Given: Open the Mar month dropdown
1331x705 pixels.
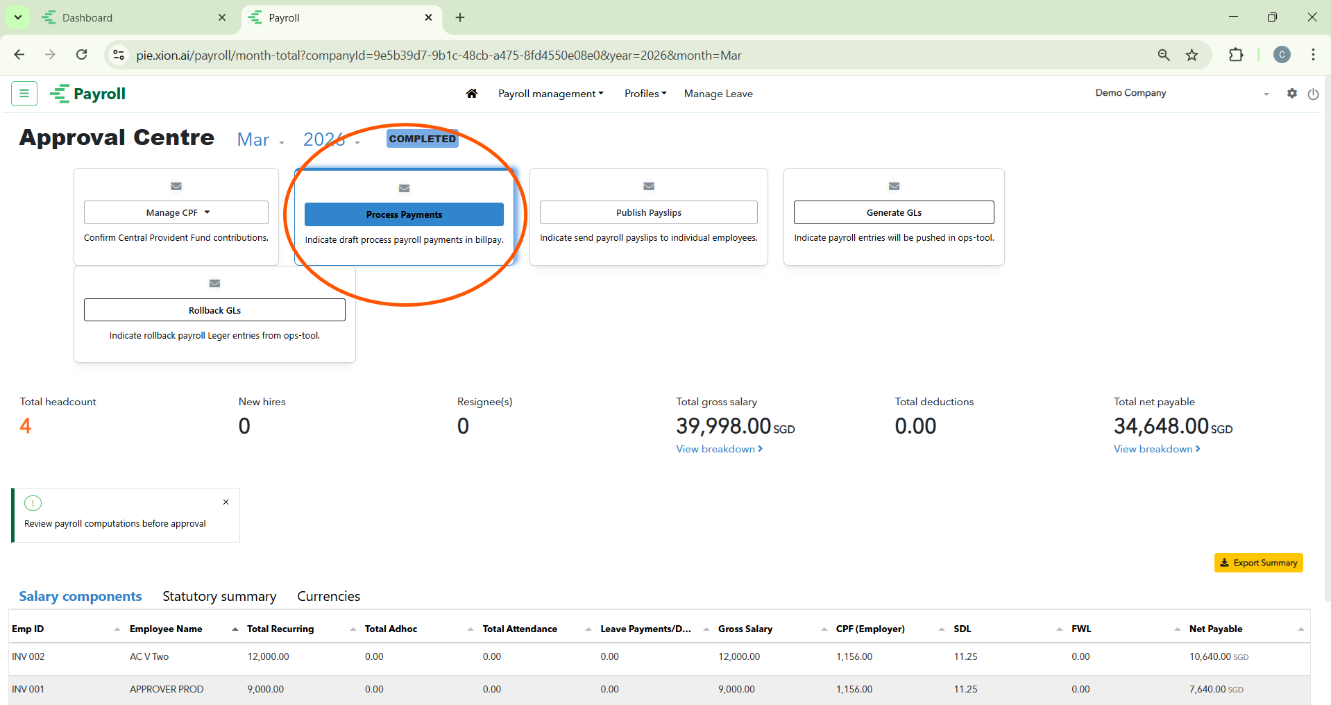Looking at the screenshot, I should (260, 140).
